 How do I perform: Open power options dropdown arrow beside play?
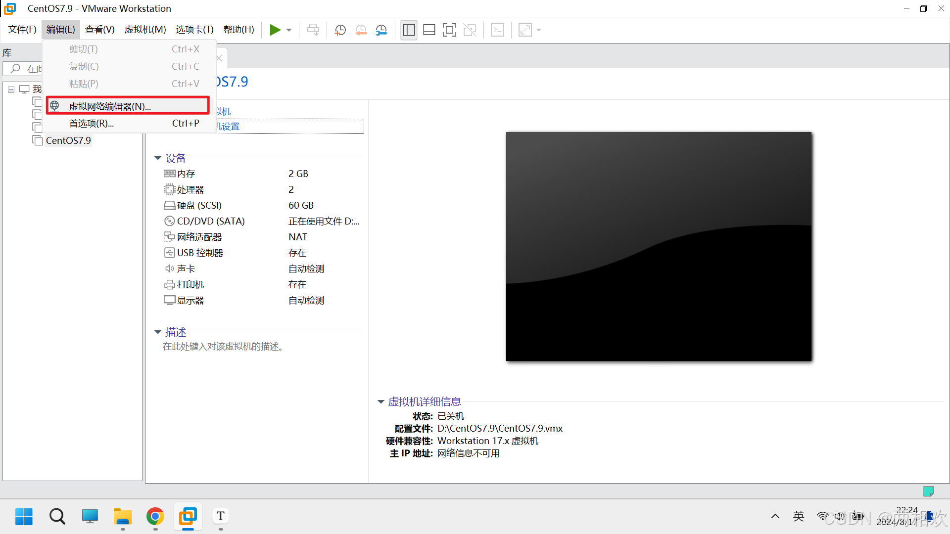coord(289,30)
